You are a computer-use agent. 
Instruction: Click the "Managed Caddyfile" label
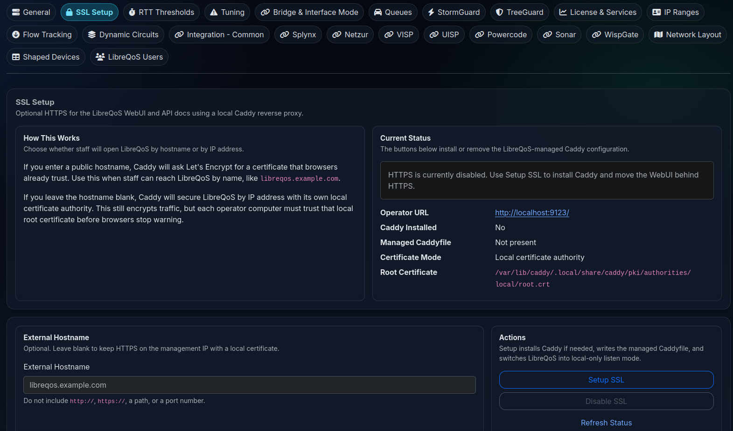coord(416,242)
